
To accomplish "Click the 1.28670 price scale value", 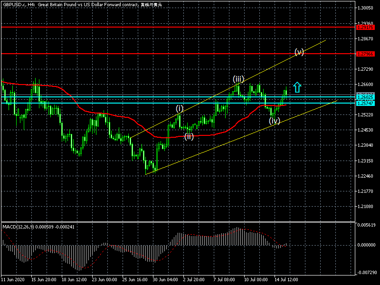I will pos(365,38).
